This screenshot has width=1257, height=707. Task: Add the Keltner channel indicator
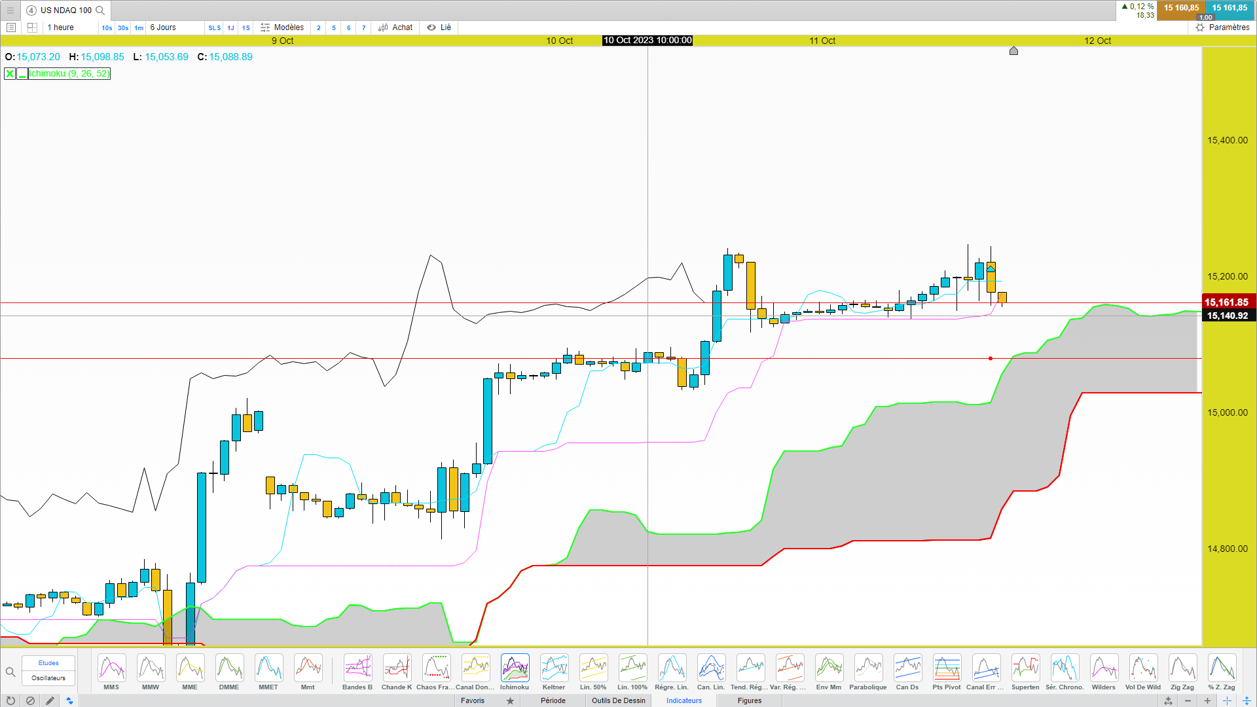554,668
